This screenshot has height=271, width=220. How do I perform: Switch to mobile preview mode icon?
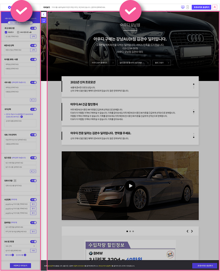click(187, 7)
